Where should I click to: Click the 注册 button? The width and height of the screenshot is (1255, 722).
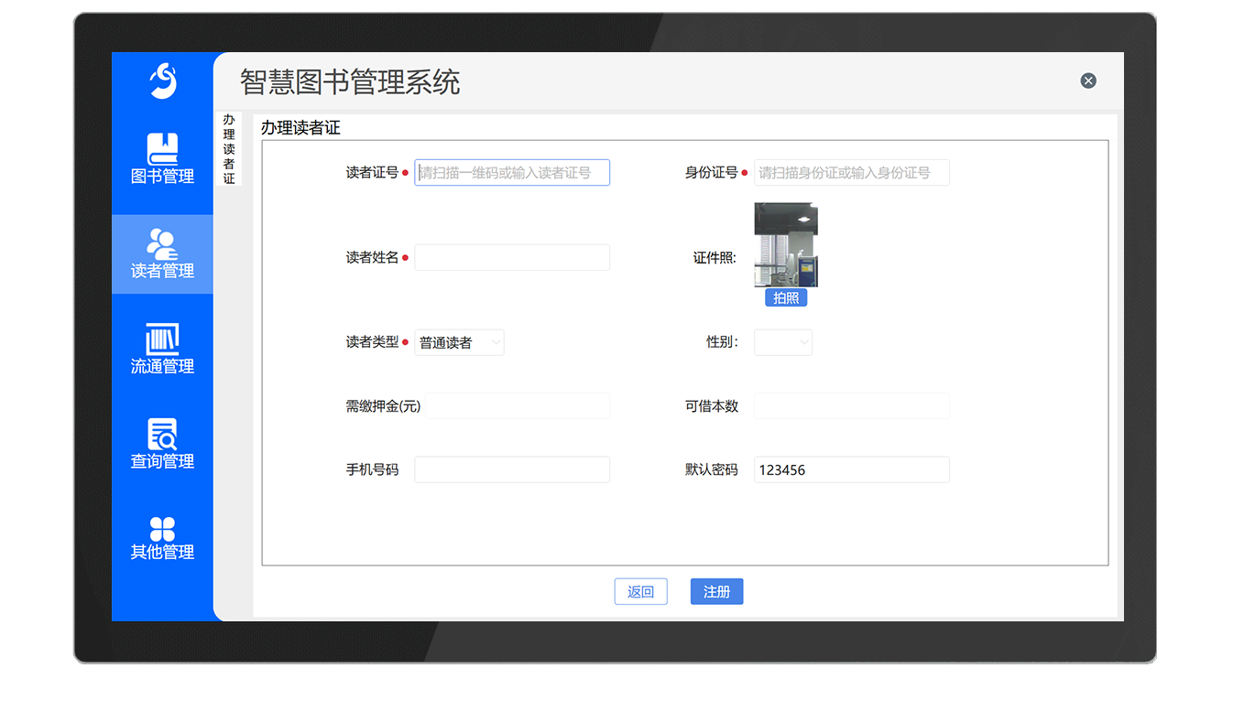point(716,592)
